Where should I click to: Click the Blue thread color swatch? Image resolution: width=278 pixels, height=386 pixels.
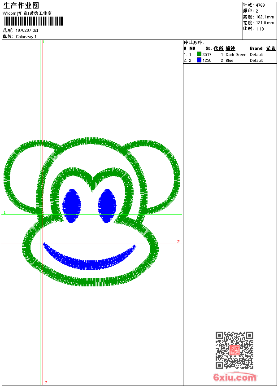click(199, 60)
